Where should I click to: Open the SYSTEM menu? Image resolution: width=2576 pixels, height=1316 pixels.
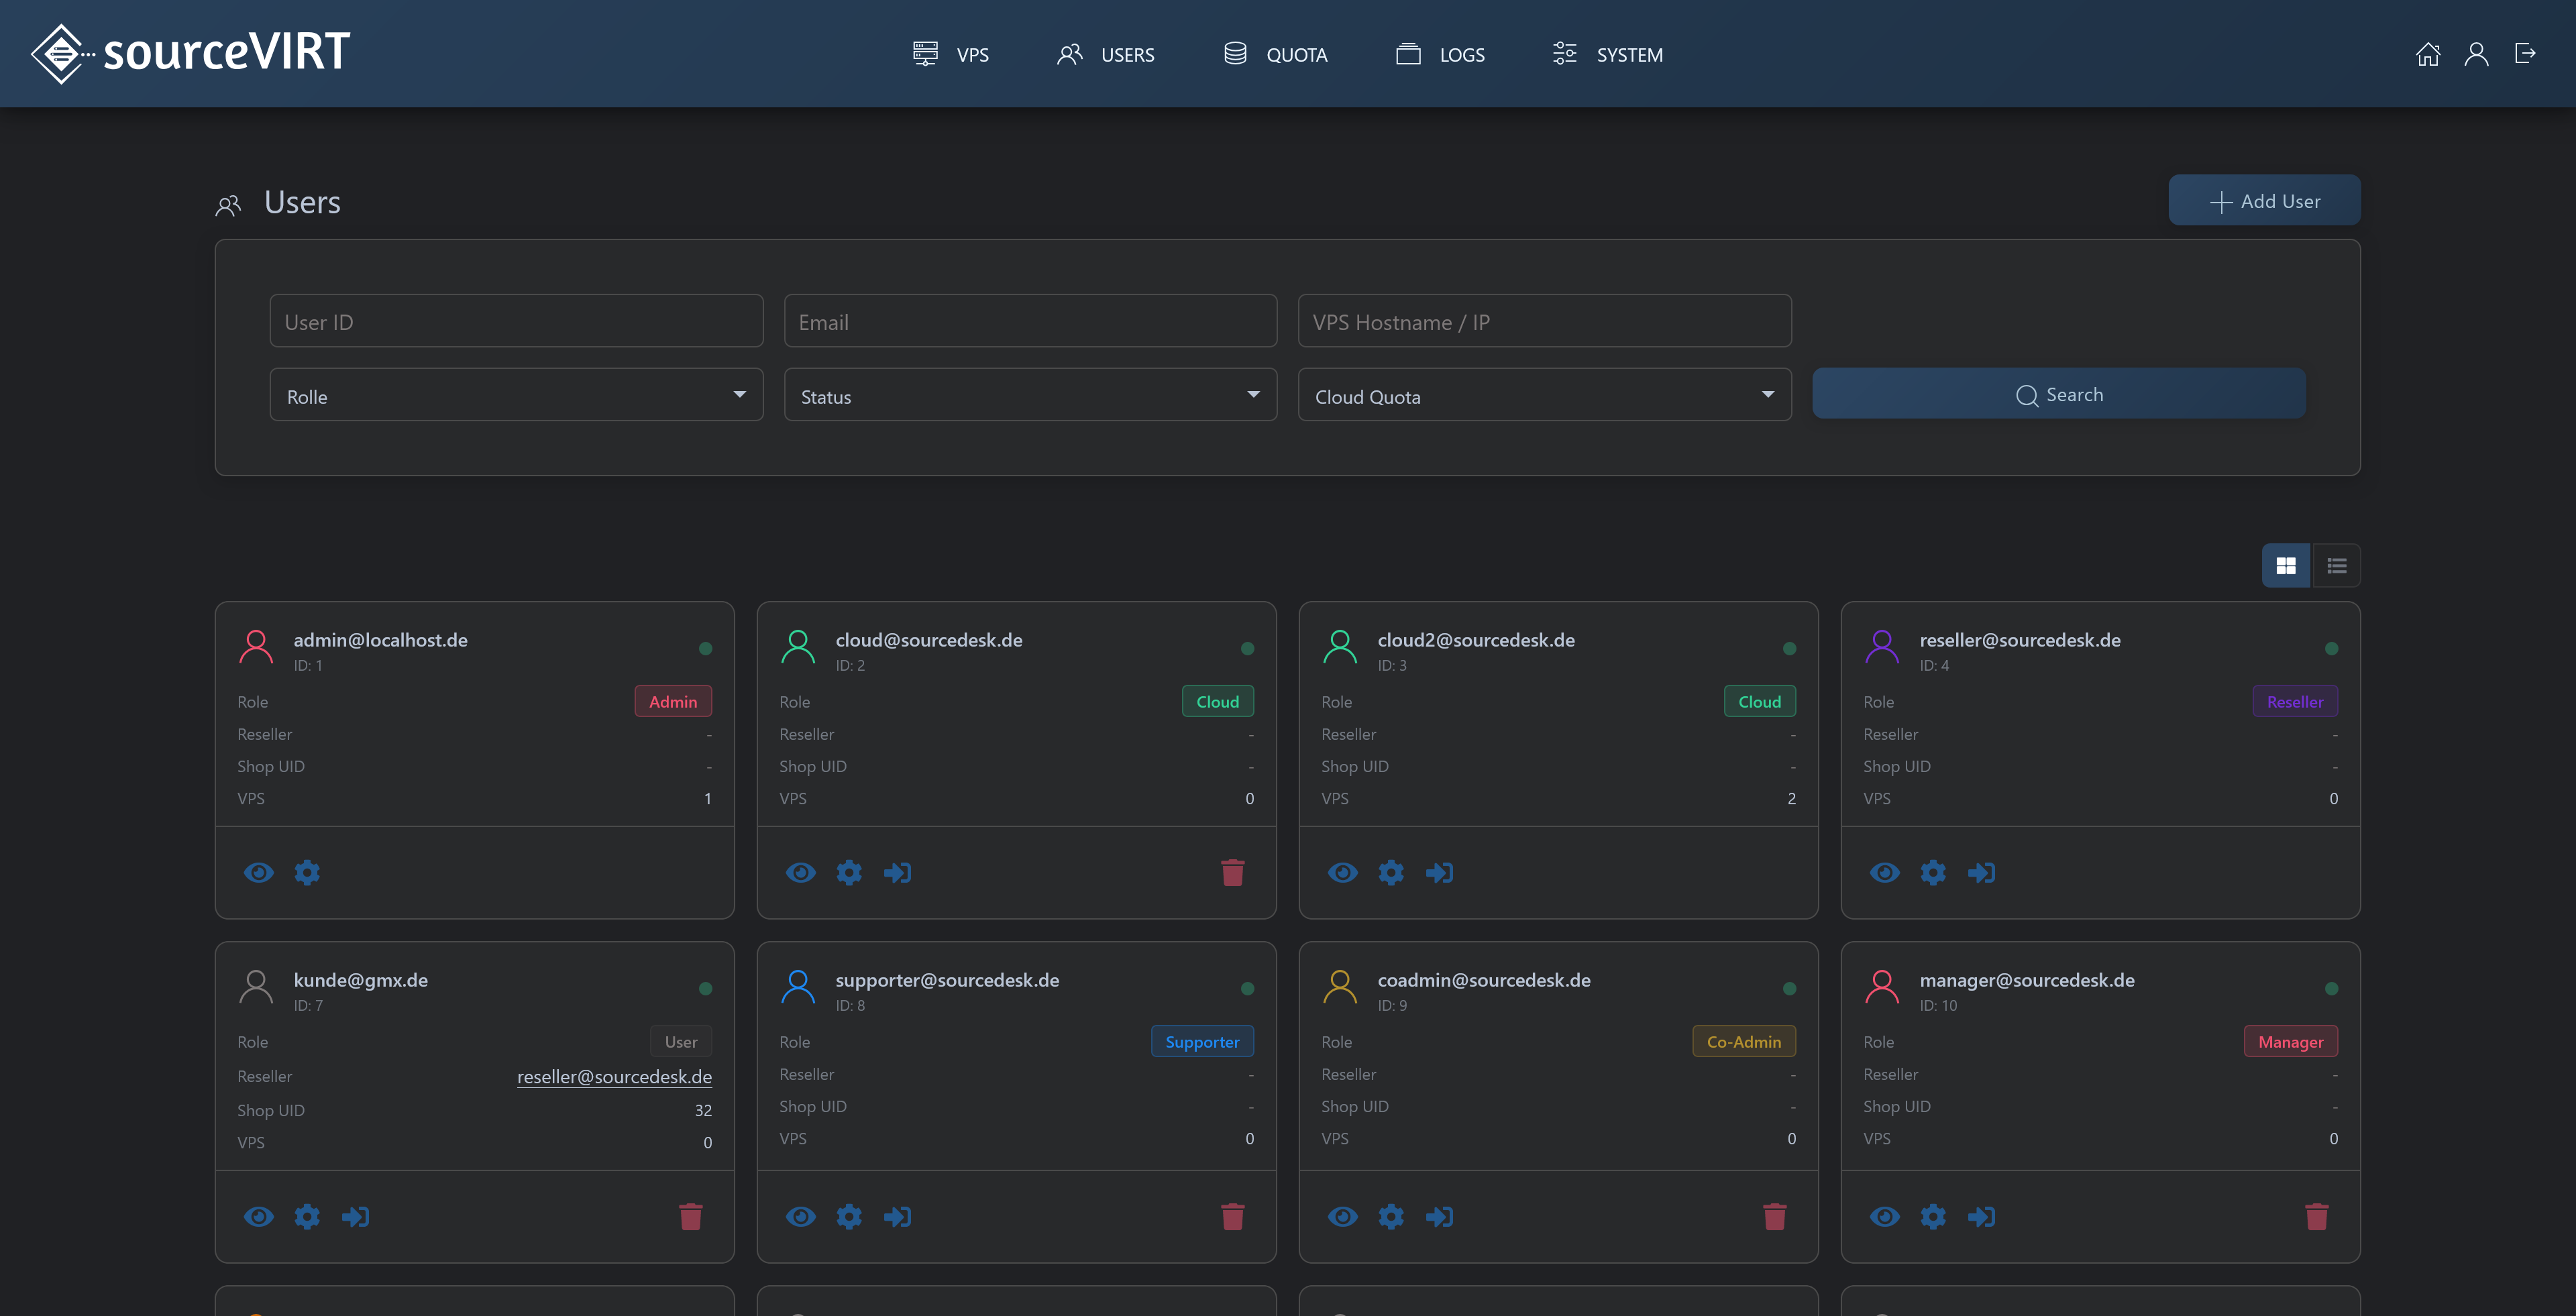click(1608, 54)
